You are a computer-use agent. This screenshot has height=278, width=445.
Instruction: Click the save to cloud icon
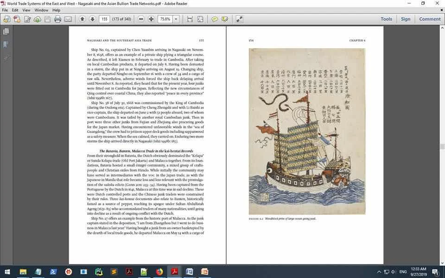38,19
